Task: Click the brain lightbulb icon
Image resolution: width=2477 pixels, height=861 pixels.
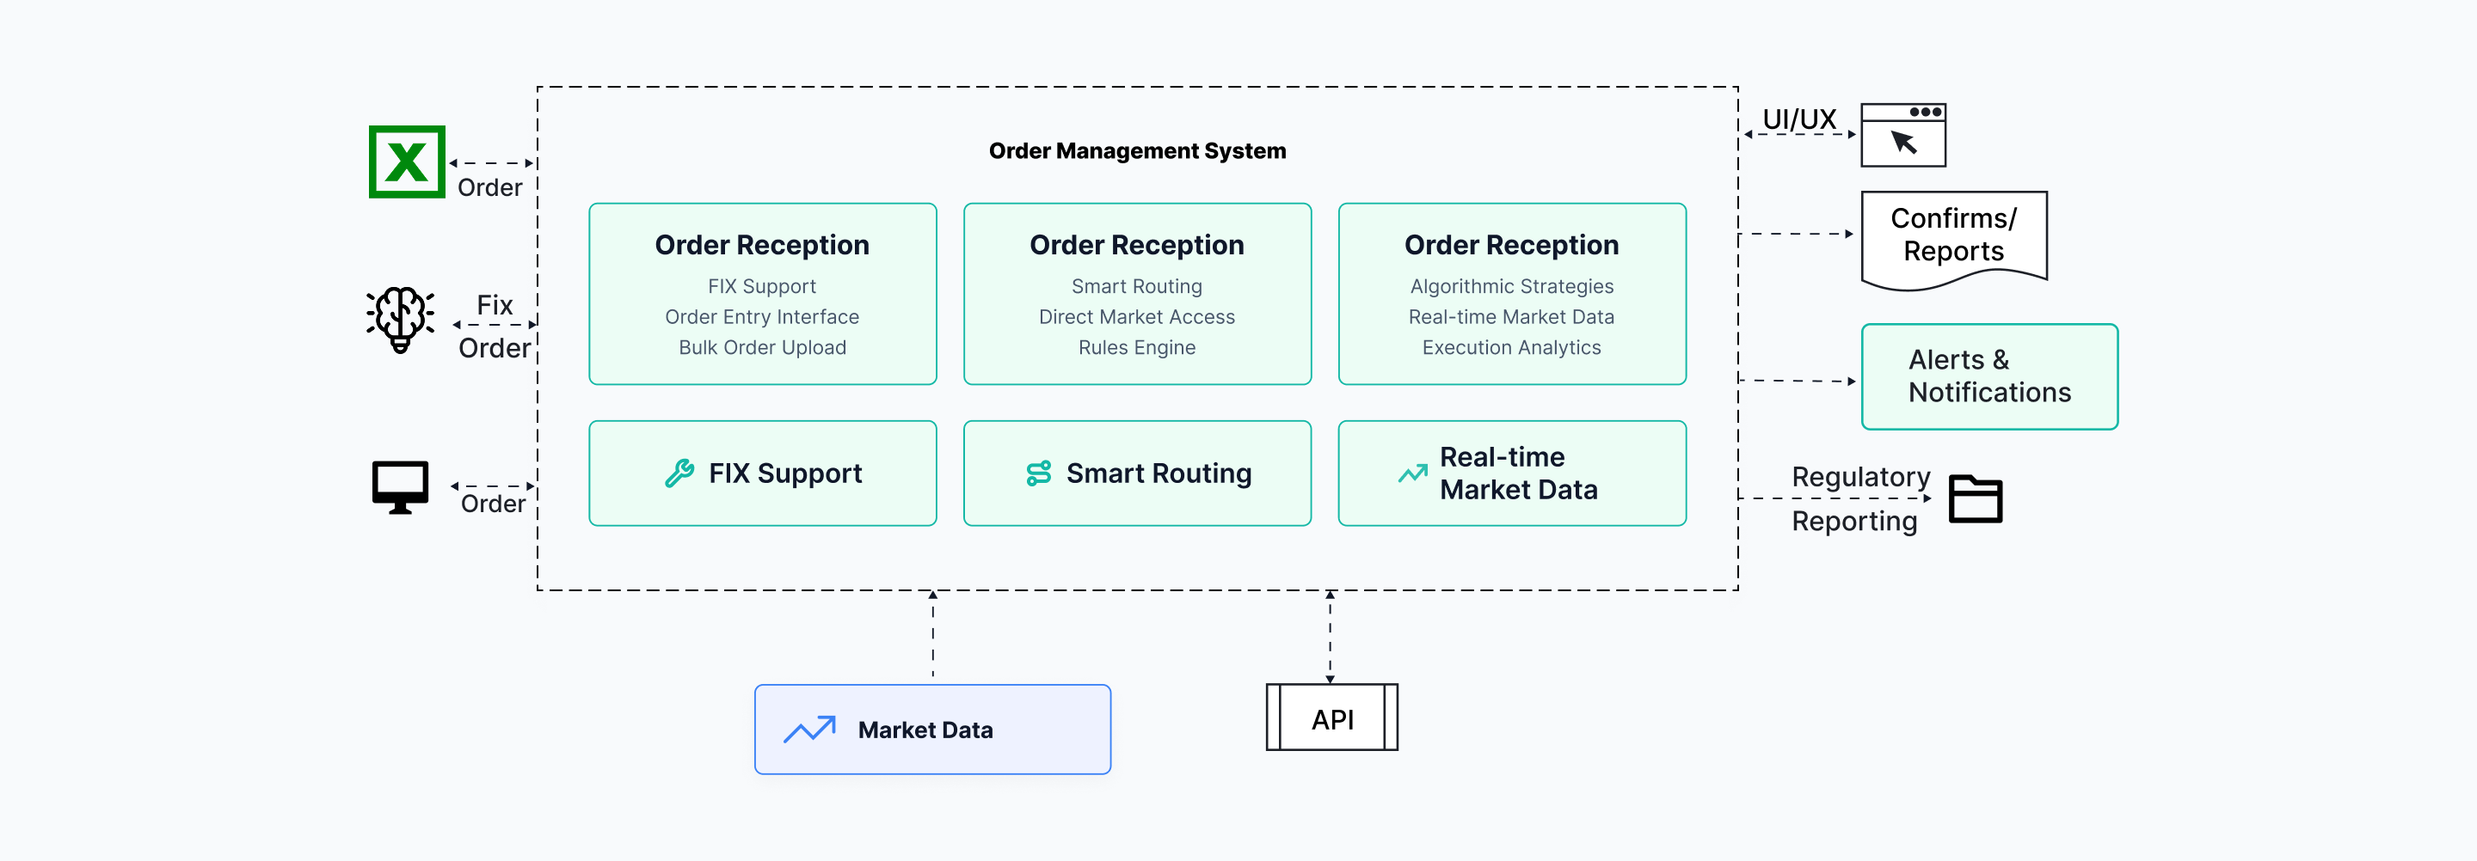Action: point(400,320)
